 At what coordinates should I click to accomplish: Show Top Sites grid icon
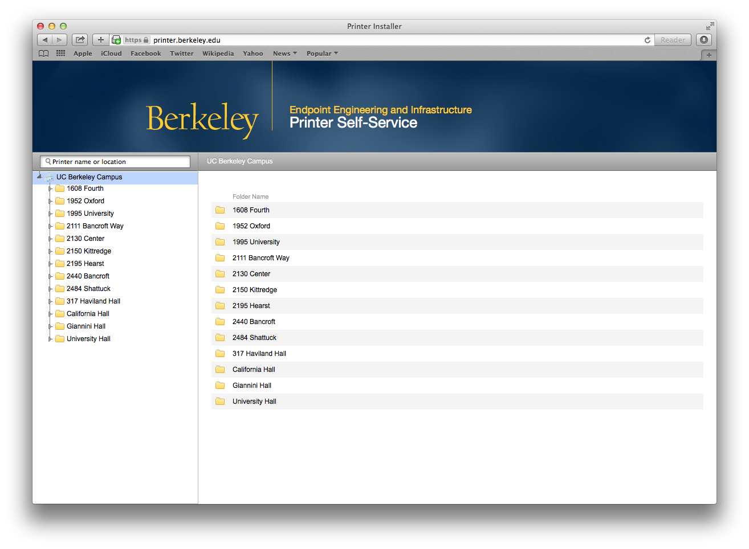60,54
